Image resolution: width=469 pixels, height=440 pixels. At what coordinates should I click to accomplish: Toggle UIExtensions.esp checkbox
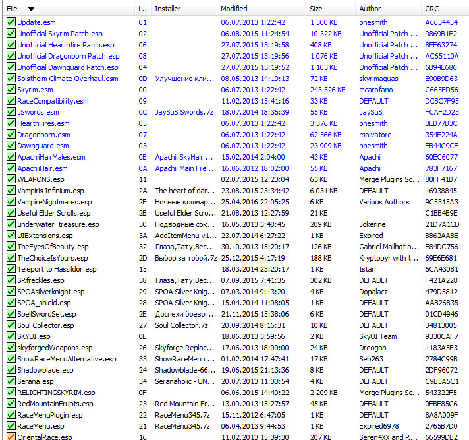(x=11, y=236)
